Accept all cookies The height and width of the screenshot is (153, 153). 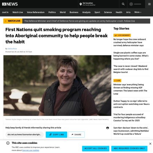95,148
